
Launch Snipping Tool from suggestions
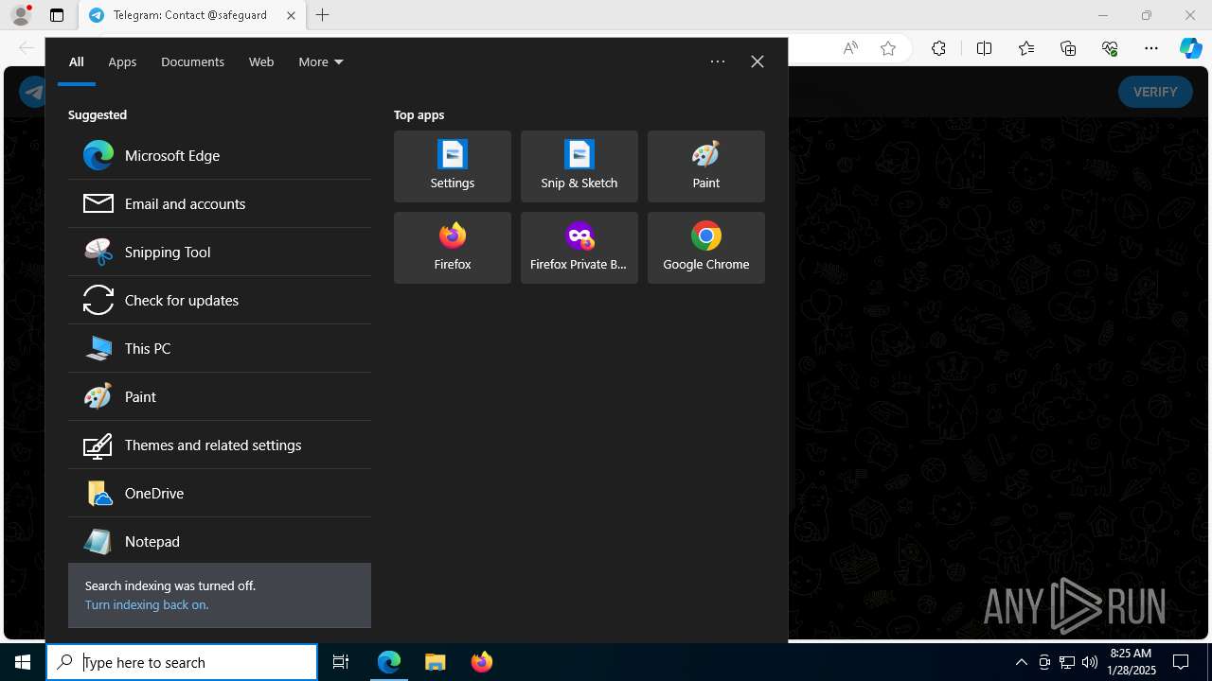[x=220, y=252]
